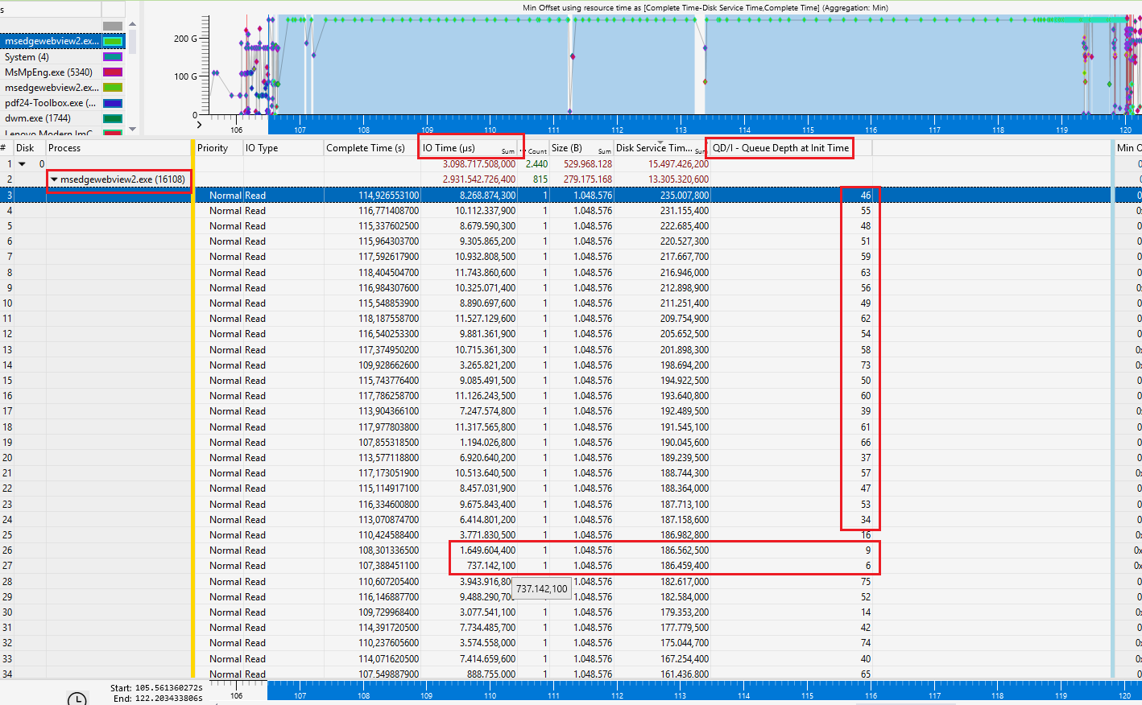Click the msedgewebview2.exe (16108) process name
The image size is (1142, 705).
click(x=122, y=179)
